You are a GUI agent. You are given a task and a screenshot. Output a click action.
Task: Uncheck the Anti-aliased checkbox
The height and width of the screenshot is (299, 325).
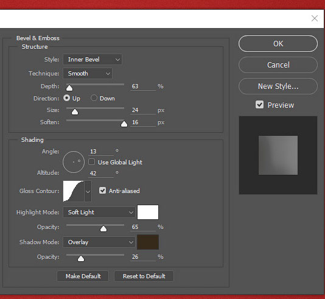pyautogui.click(x=102, y=191)
